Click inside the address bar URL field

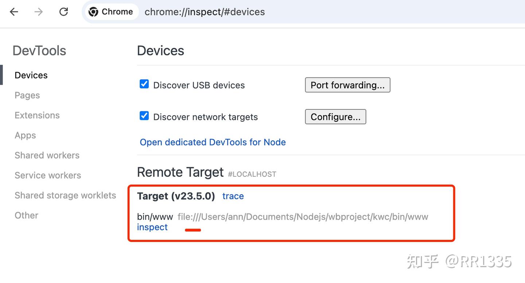coord(205,12)
